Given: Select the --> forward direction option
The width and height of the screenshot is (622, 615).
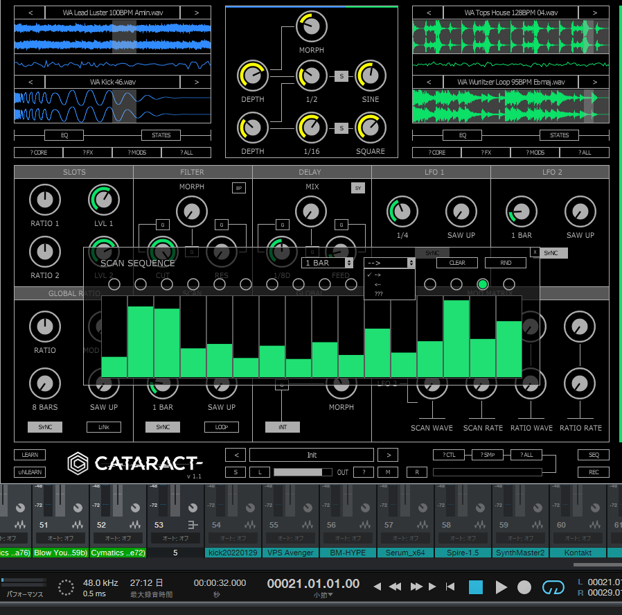Looking at the screenshot, I should [389, 275].
